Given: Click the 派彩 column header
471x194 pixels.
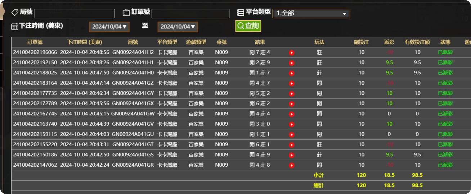Looking at the screenshot, I should pos(389,42).
